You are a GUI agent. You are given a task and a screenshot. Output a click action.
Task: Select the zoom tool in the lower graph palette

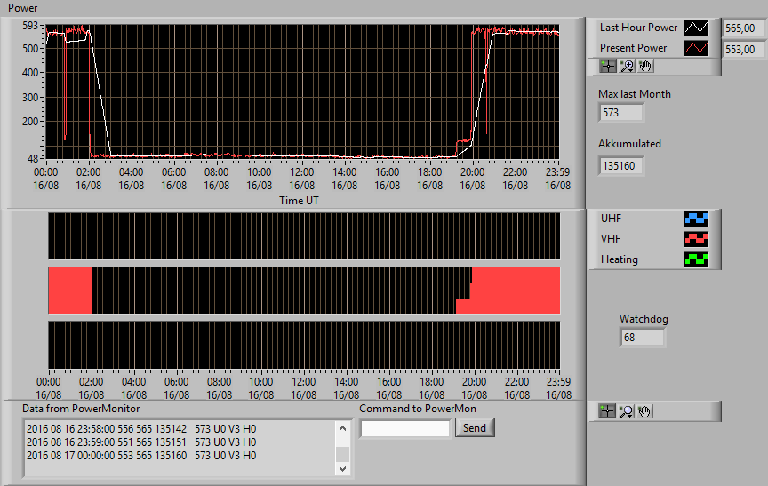pos(626,411)
